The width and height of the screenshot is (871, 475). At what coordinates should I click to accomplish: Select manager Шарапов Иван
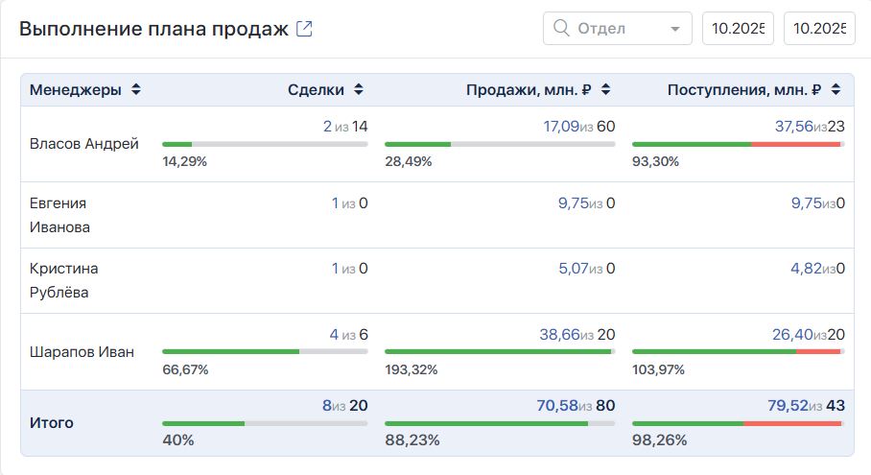pyautogui.click(x=82, y=351)
